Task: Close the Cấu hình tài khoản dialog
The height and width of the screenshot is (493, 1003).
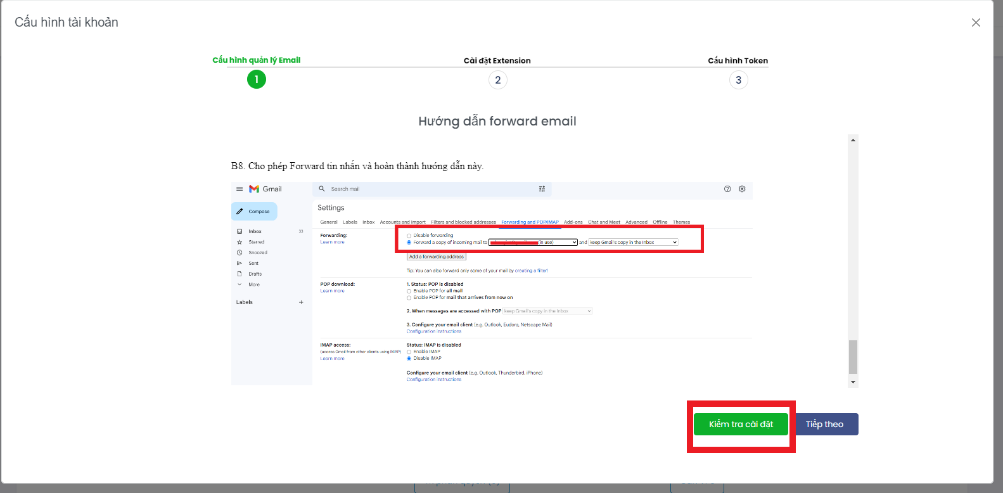Action: pyautogui.click(x=976, y=23)
